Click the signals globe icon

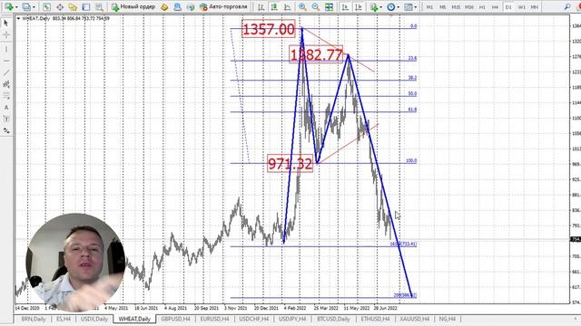(x=191, y=6)
